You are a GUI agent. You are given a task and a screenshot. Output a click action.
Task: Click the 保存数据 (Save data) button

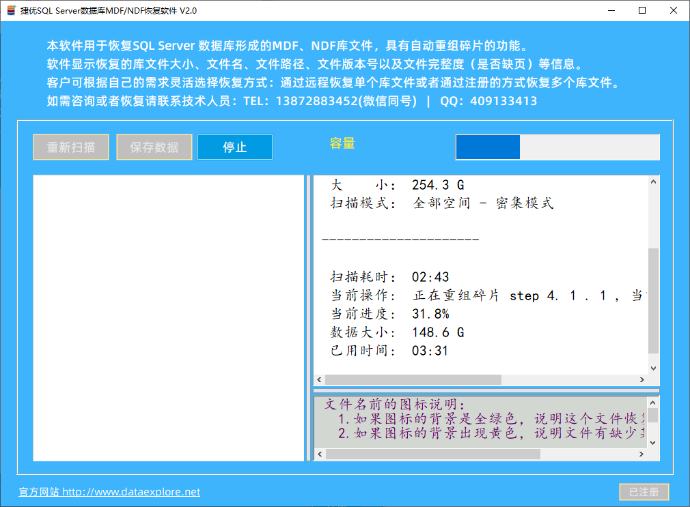tap(154, 147)
